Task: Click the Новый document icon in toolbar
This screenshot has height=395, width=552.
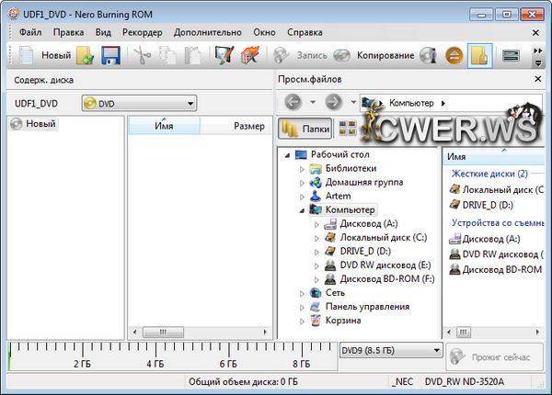Action: [26, 55]
